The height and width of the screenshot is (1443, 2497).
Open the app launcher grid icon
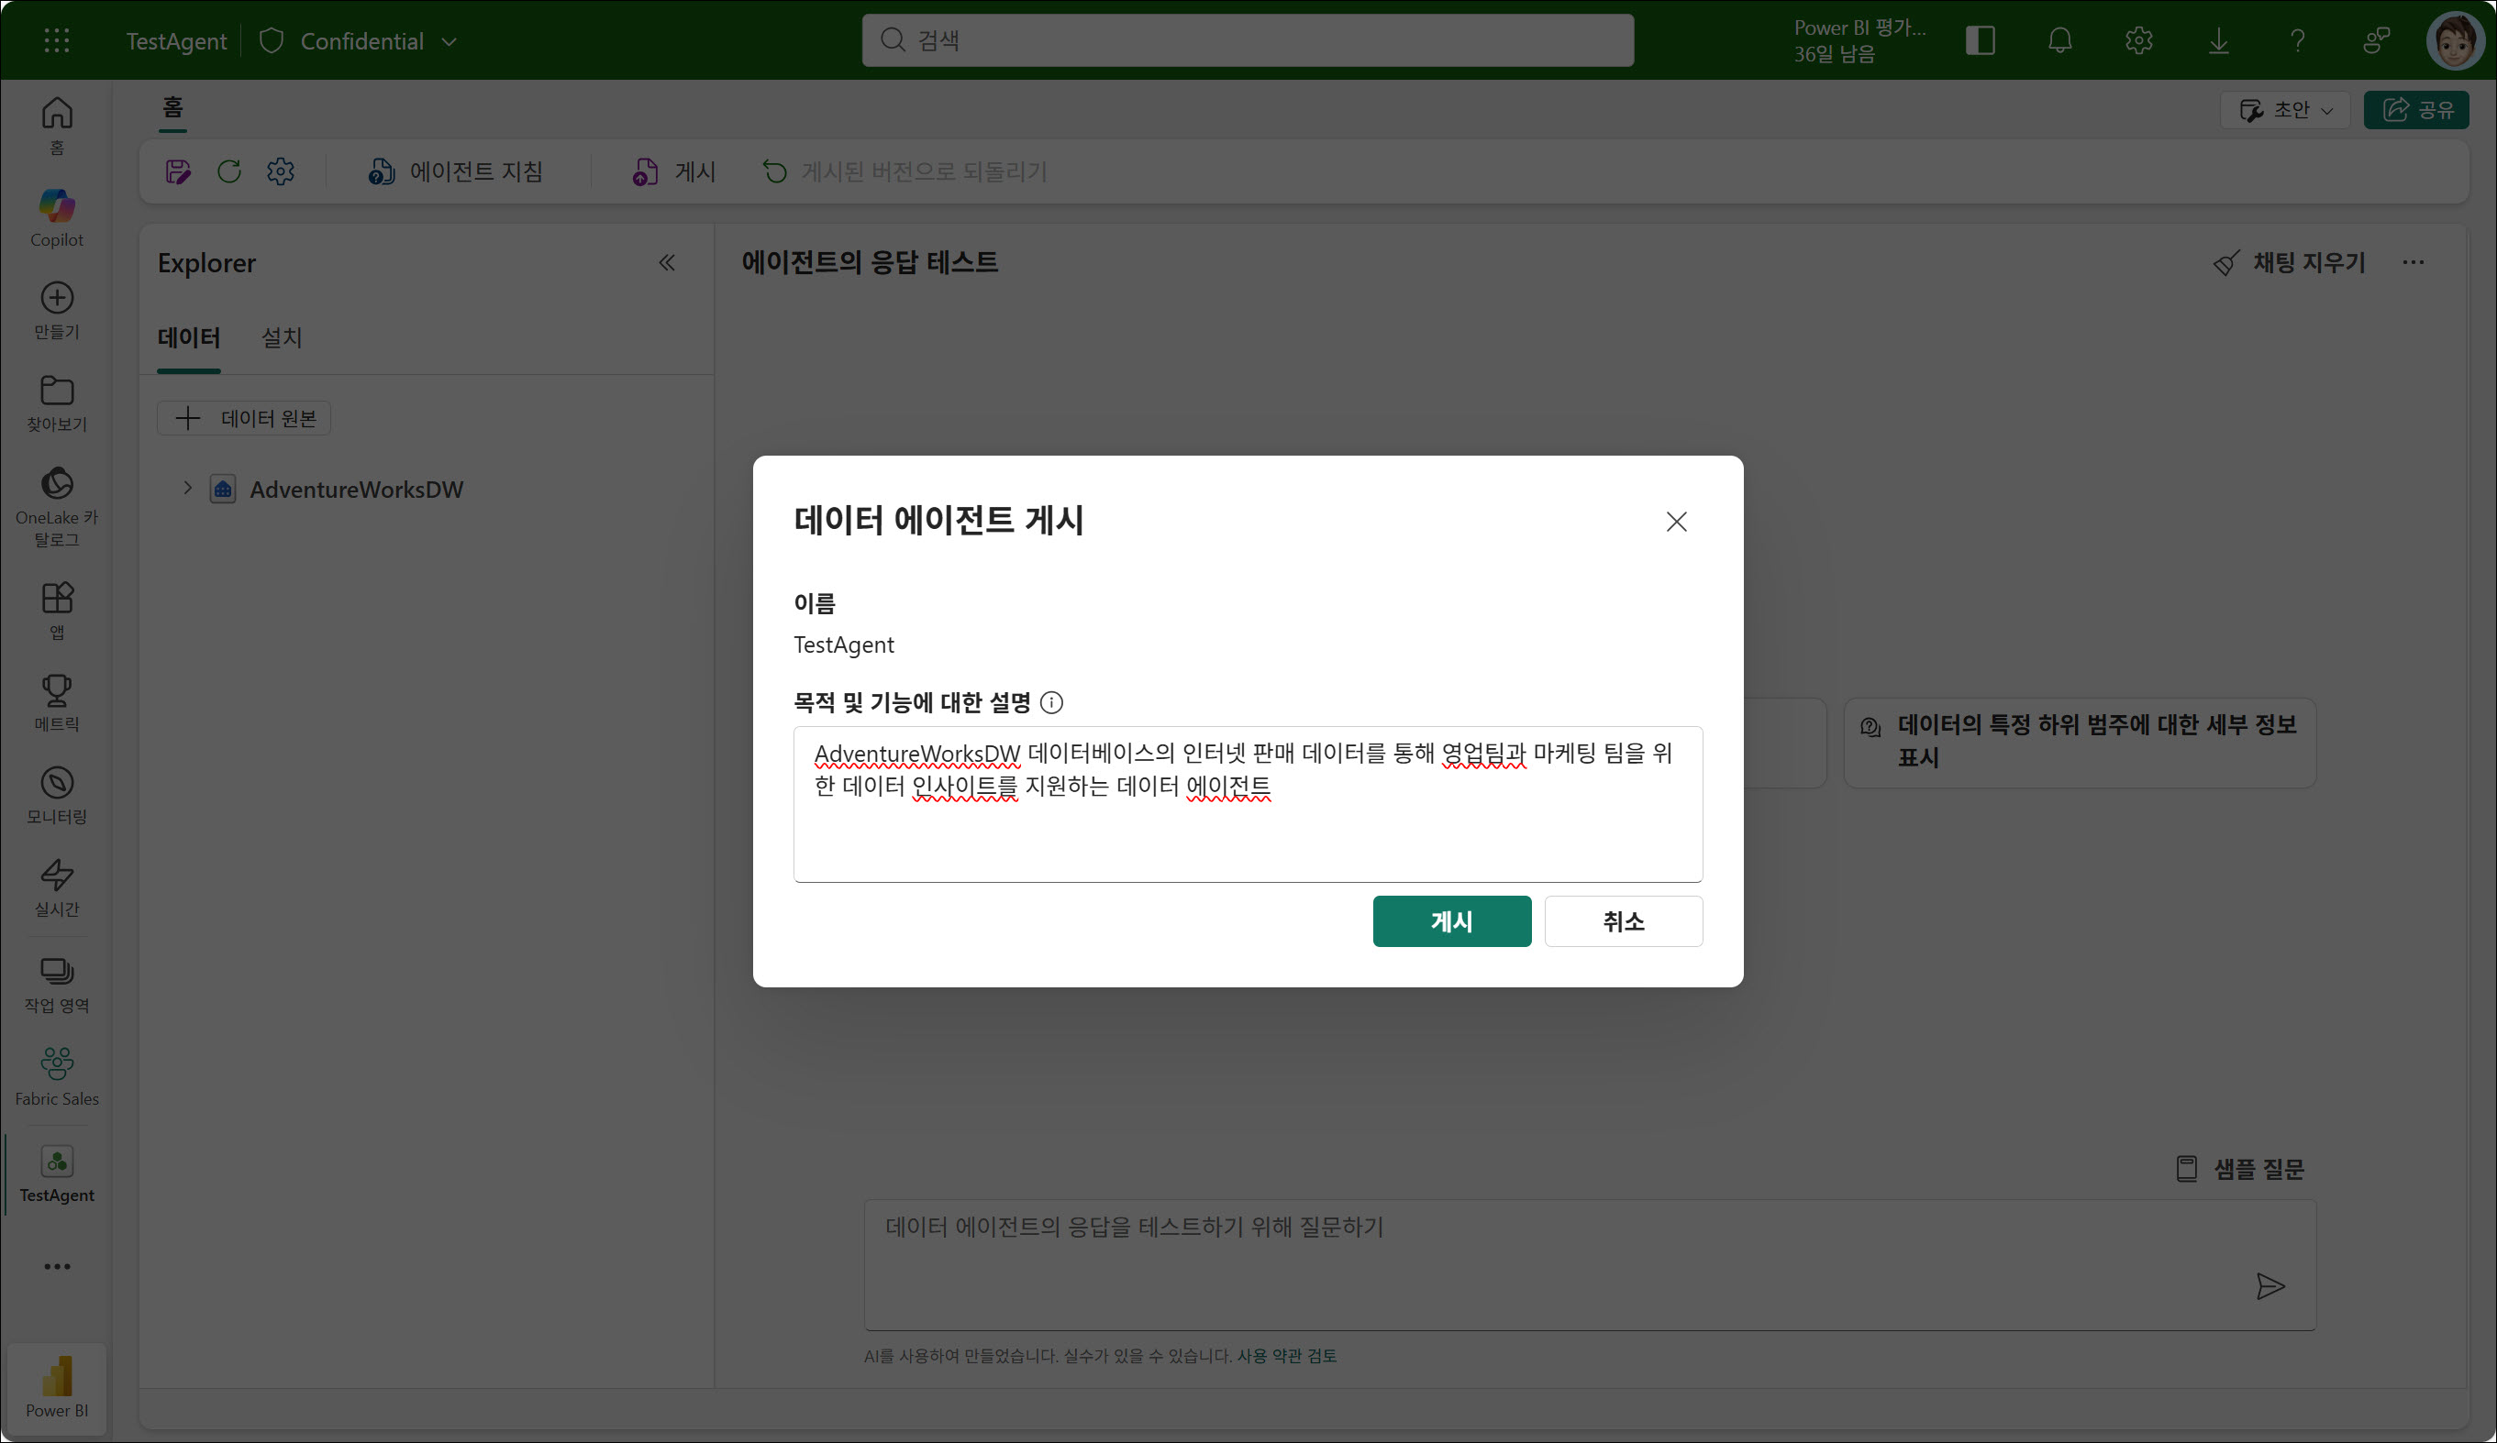[x=57, y=40]
